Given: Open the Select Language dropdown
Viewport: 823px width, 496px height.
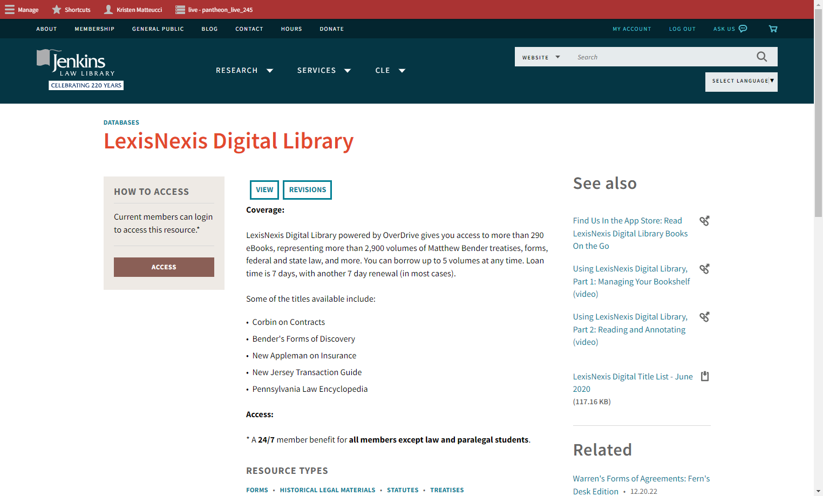Looking at the screenshot, I should coord(742,81).
